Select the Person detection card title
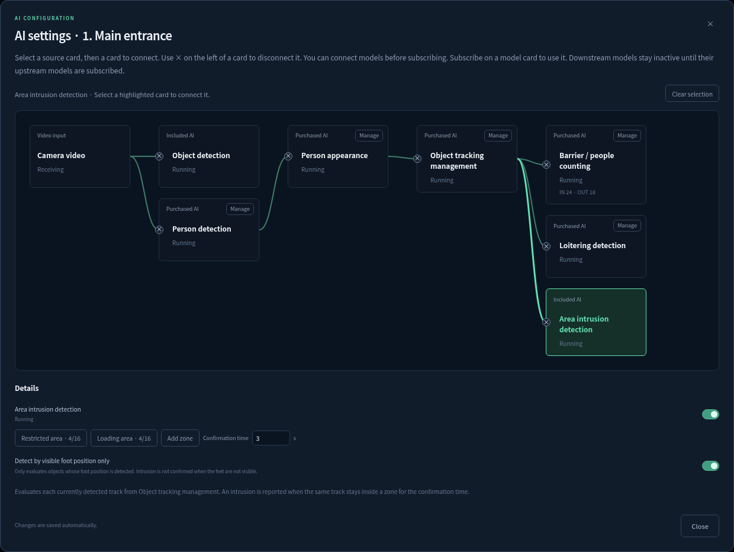This screenshot has width=734, height=552. (x=202, y=229)
